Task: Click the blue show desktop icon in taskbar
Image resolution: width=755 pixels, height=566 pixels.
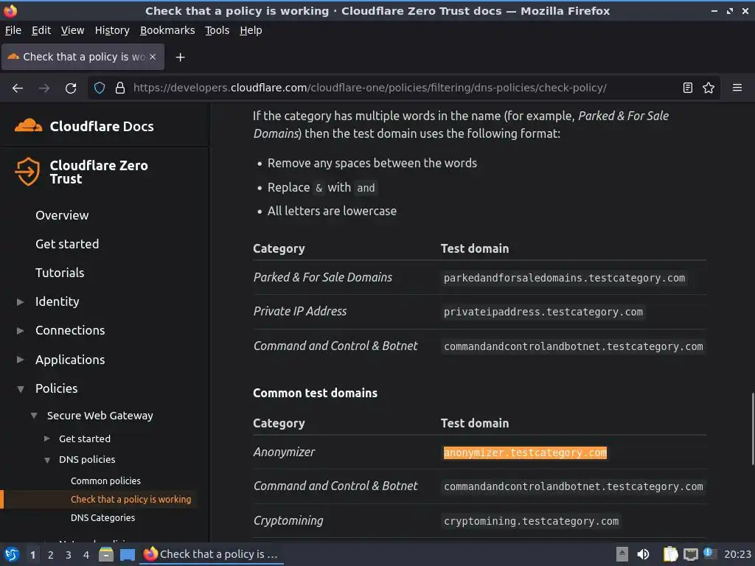Action: point(127,554)
